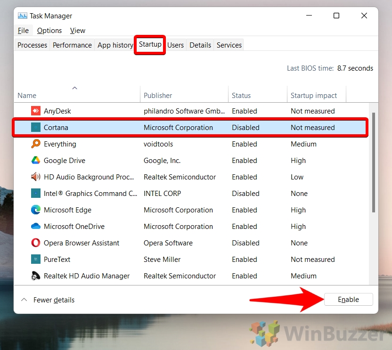Sort list by Name column header
The width and height of the screenshot is (392, 350).
[27, 95]
